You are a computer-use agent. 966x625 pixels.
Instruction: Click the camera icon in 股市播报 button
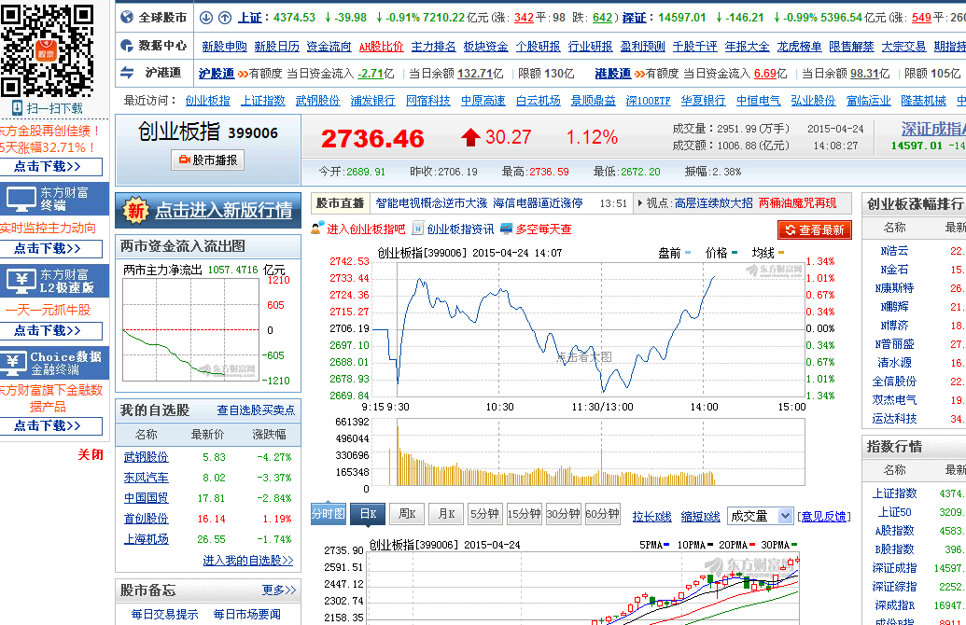(x=184, y=160)
